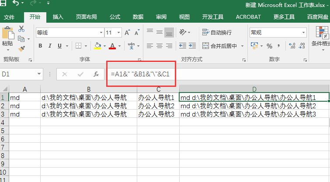This screenshot has width=330, height=182.
Task: Set bottom vertical alignment
Action: coord(169,32)
